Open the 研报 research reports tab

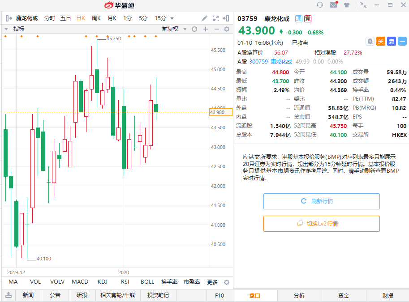(82, 295)
